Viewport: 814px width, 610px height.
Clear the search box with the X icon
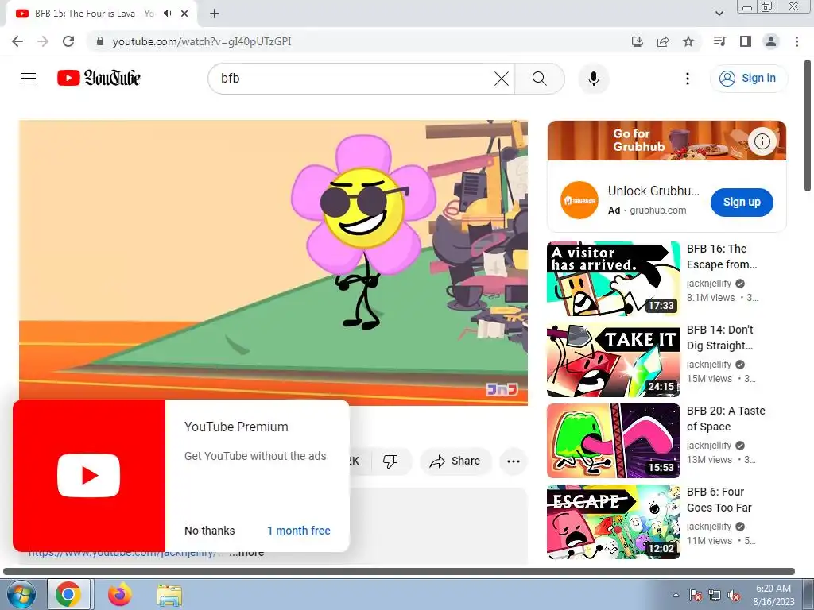tap(501, 79)
